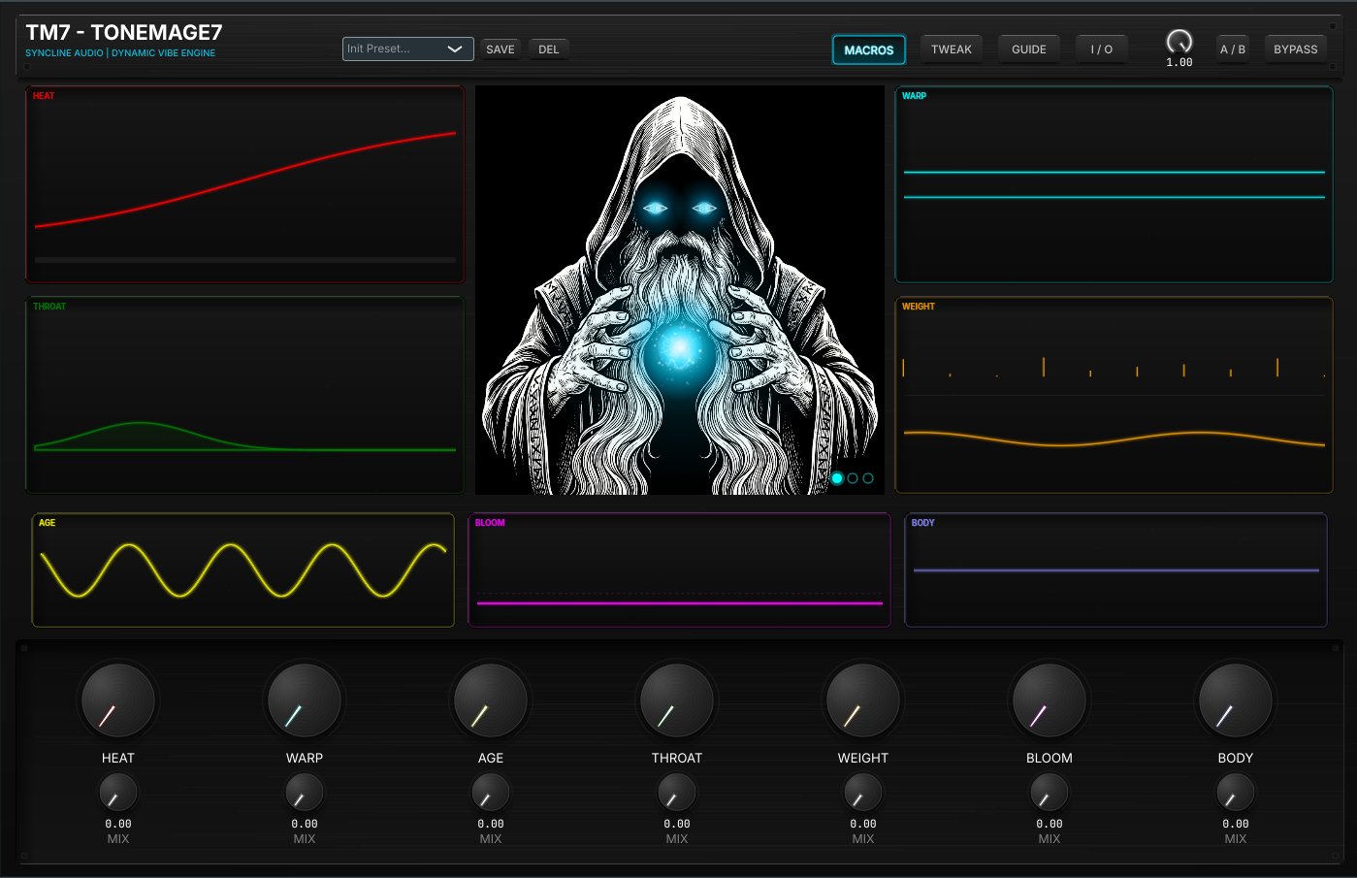
Task: Click the BODY macro knob
Action: (1234, 700)
